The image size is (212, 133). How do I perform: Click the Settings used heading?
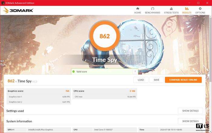15,111
